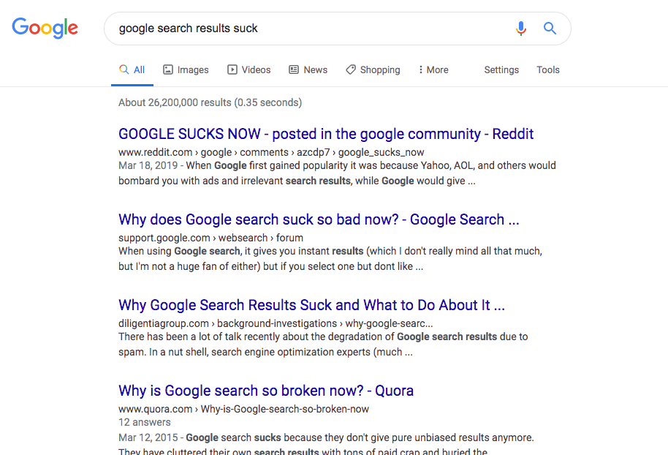This screenshot has height=455, width=668.
Task: Click the three-dot icon beside More
Action: pos(420,69)
